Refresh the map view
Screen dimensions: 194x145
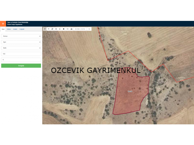click(x=52, y=29)
